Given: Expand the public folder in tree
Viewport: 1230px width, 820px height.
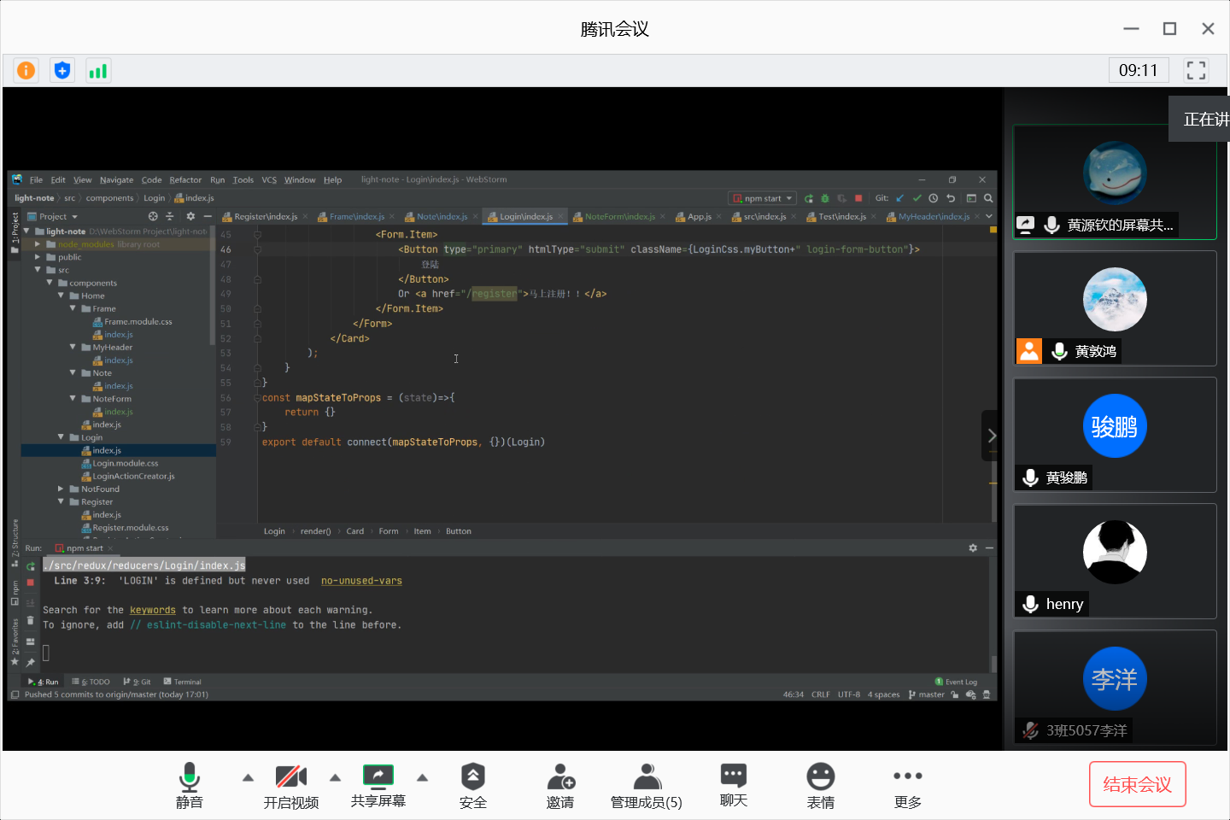Looking at the screenshot, I should pyautogui.click(x=38, y=257).
